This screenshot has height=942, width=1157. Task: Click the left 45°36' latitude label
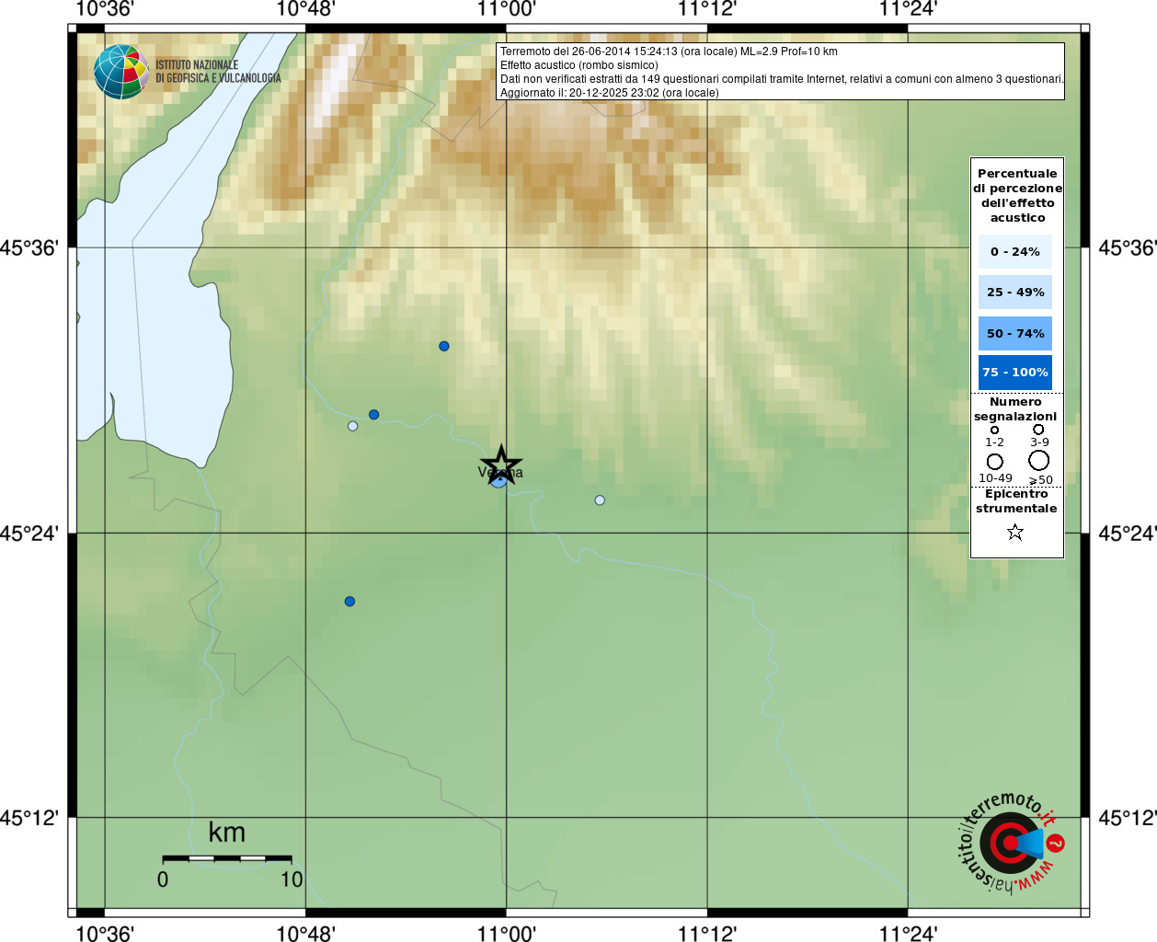click(x=29, y=248)
